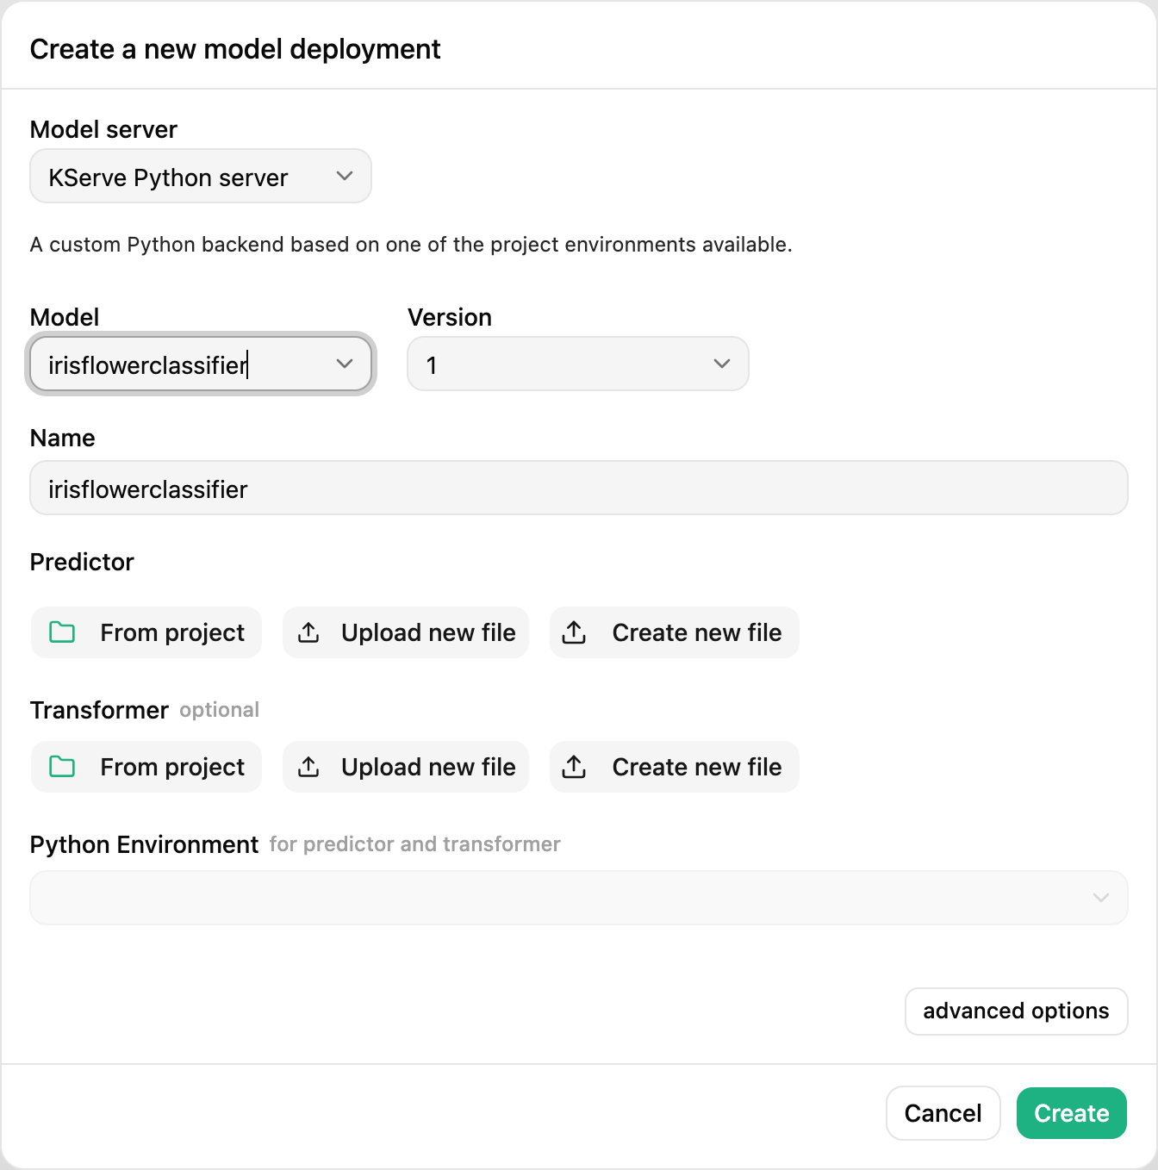This screenshot has height=1170, width=1158.
Task: Click the 'Python Environment' label
Action: (144, 844)
